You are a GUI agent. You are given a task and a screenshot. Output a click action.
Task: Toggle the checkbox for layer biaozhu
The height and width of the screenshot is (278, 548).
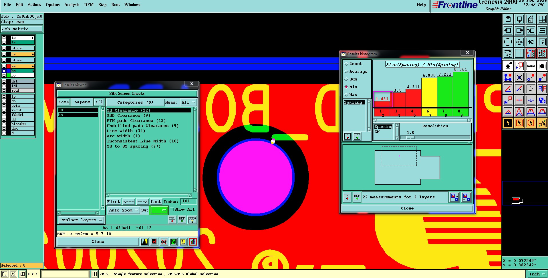[4, 124]
